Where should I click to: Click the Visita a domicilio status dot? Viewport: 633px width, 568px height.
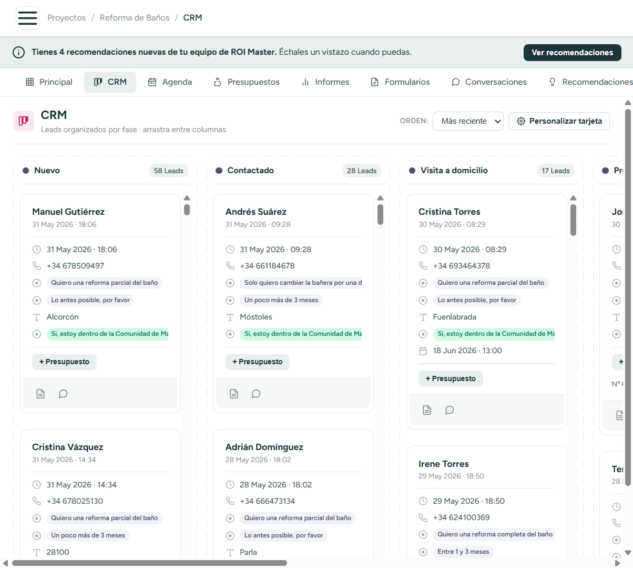[x=412, y=171]
